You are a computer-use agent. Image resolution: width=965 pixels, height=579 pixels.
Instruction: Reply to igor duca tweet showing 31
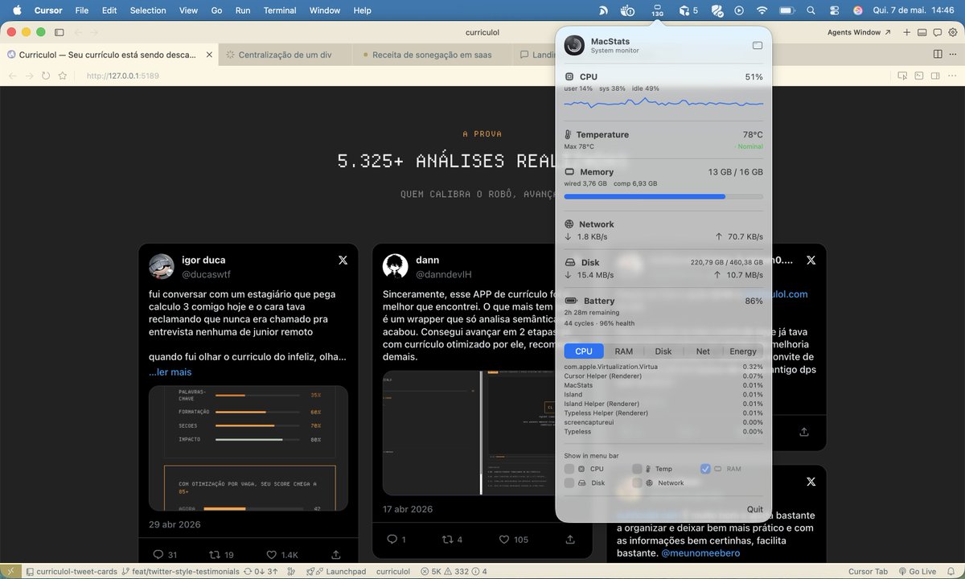(164, 555)
